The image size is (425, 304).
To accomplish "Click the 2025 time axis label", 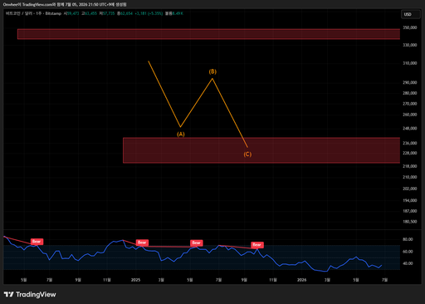I will click(x=135, y=280).
